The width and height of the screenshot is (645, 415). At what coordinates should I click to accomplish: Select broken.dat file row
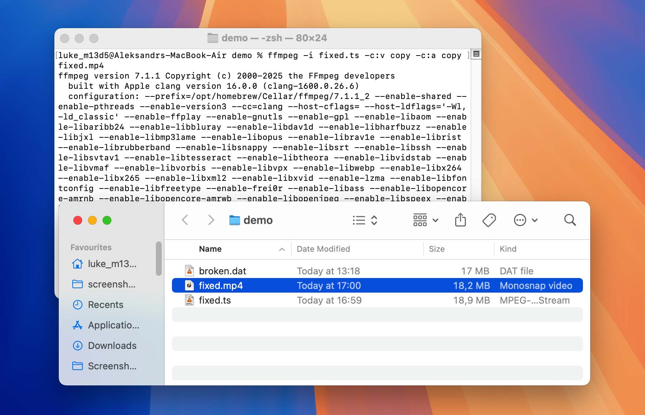377,271
